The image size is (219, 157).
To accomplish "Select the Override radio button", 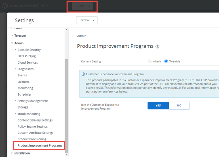I will tap(166, 61).
